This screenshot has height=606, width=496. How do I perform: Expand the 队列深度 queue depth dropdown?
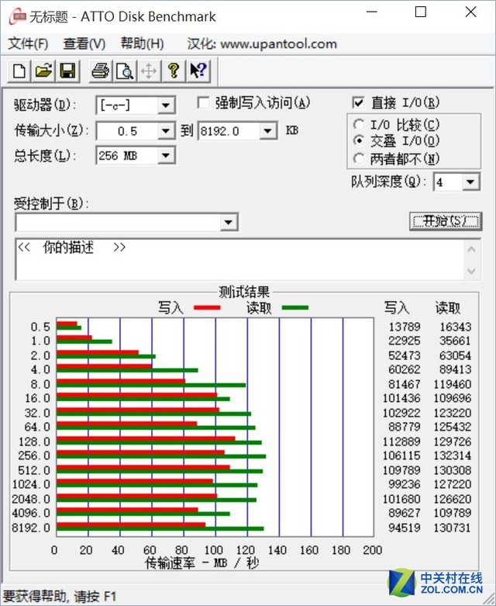[x=471, y=182]
